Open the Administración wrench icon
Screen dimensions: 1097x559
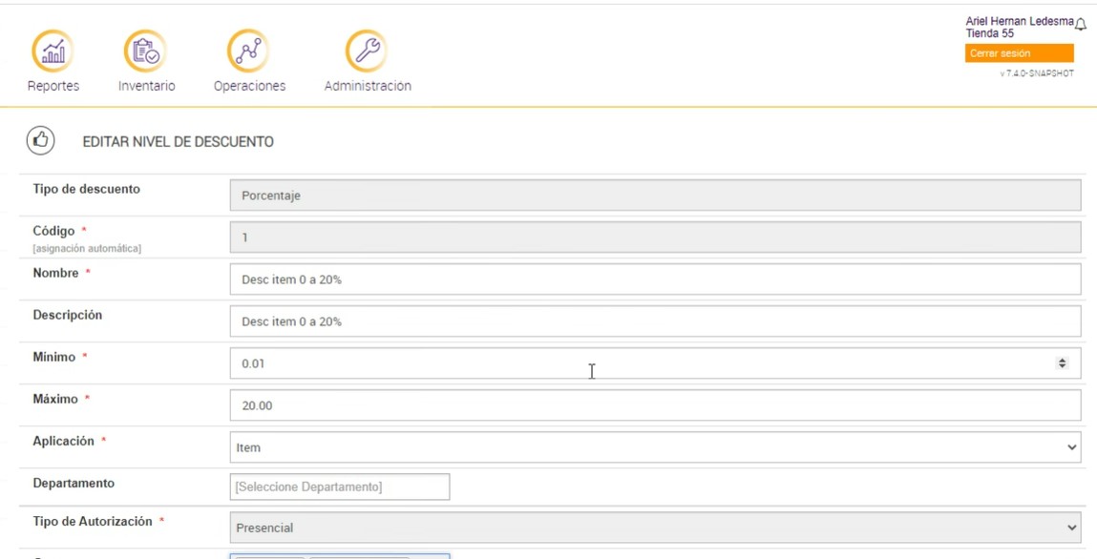click(367, 51)
